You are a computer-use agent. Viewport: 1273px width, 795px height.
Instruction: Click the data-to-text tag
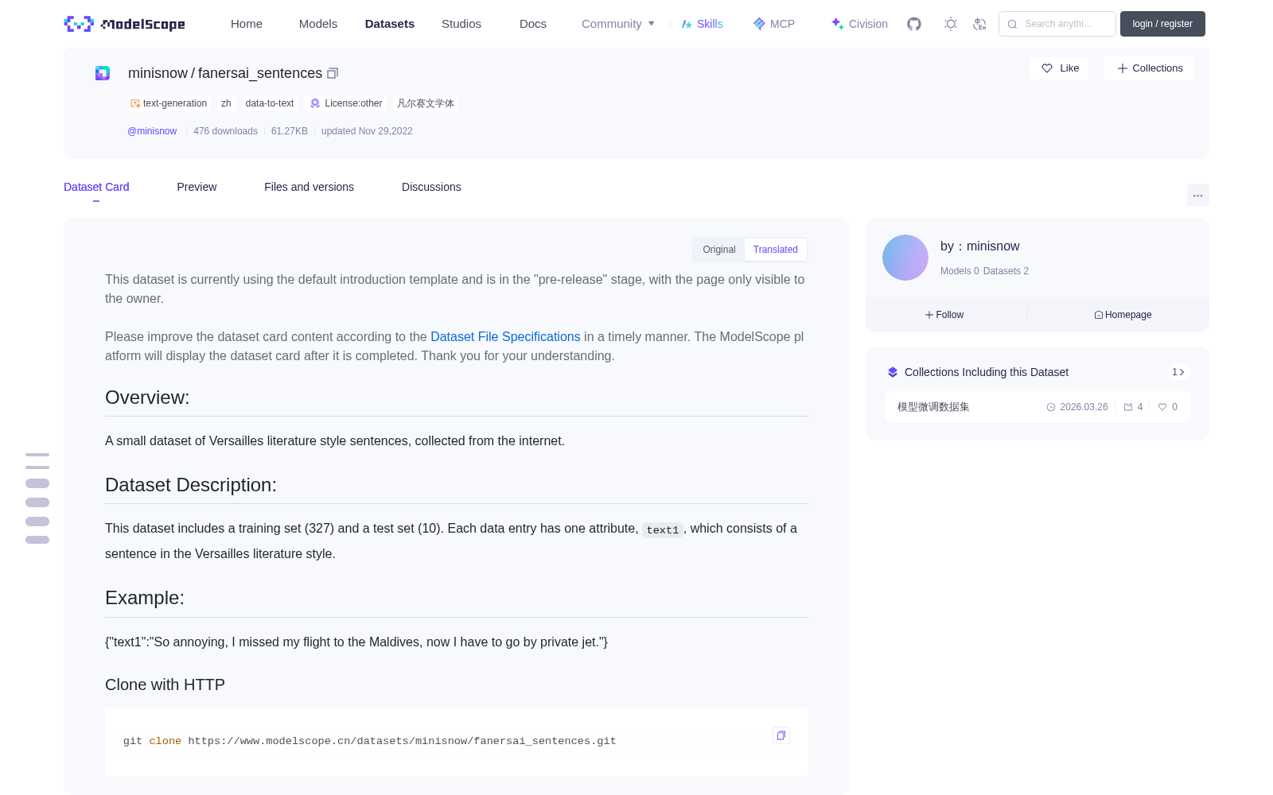pos(270,103)
